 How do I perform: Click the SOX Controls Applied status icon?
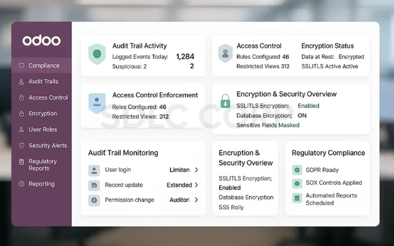(297, 184)
